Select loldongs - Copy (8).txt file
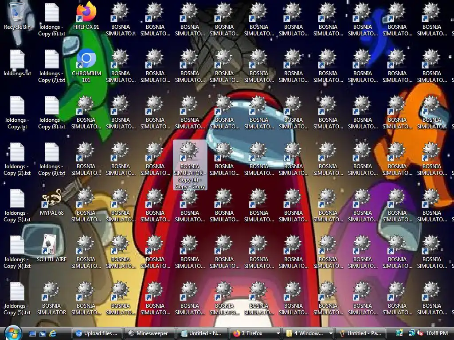Screen dimensions: 454x340 tap(51, 112)
